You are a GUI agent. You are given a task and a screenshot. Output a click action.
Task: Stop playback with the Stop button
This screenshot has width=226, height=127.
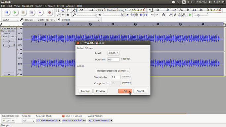point(23,13)
